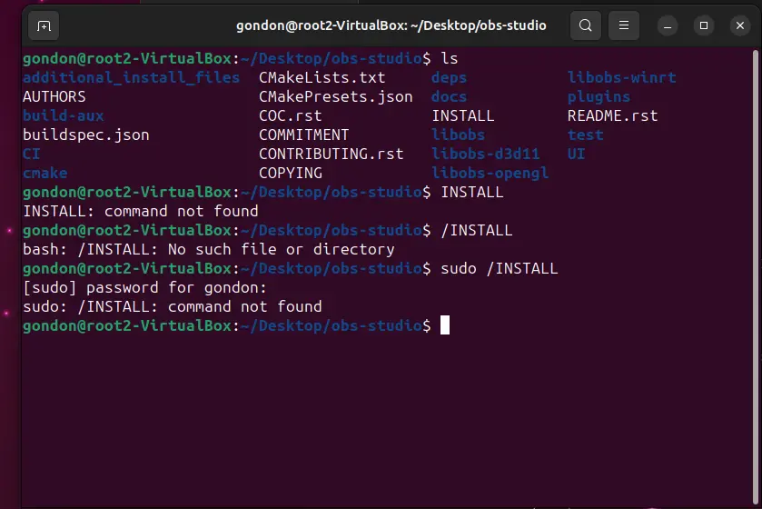
Task: Click the build-aux directory name
Action: pyautogui.click(x=64, y=115)
